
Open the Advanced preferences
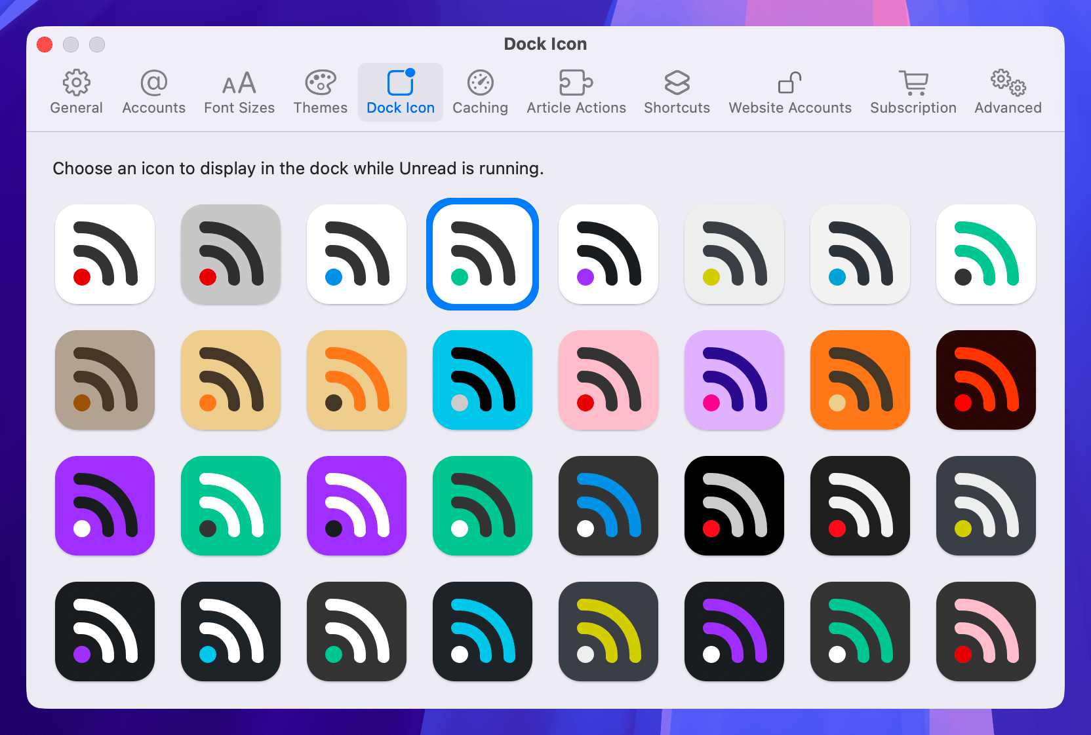click(x=1007, y=92)
